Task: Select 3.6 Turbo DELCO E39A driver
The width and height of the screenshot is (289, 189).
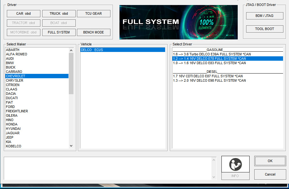Action: 228,54
